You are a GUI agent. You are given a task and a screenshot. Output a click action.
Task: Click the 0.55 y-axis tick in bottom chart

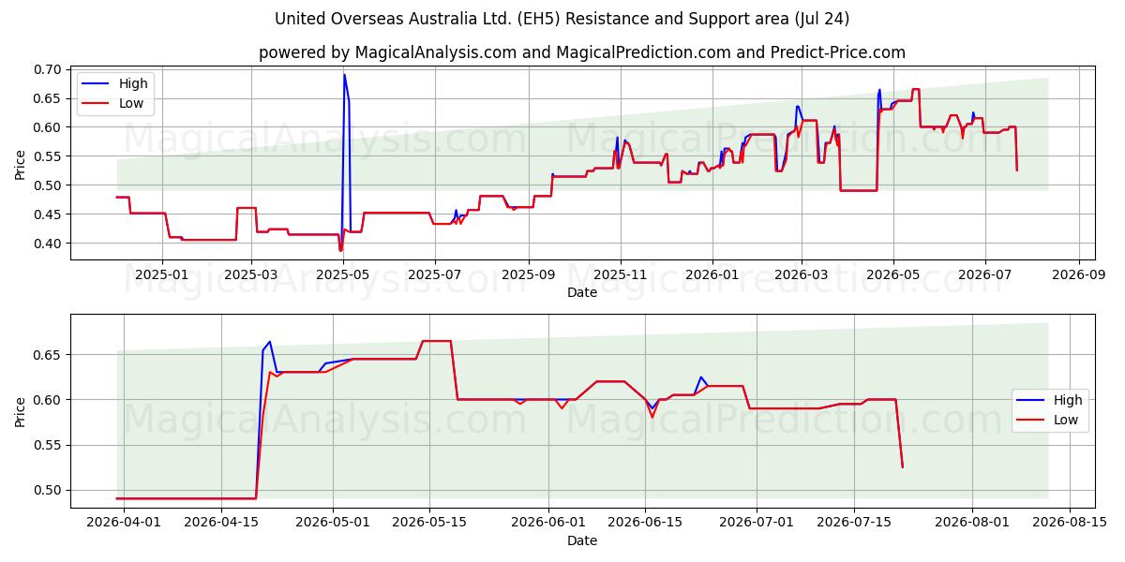click(x=48, y=445)
